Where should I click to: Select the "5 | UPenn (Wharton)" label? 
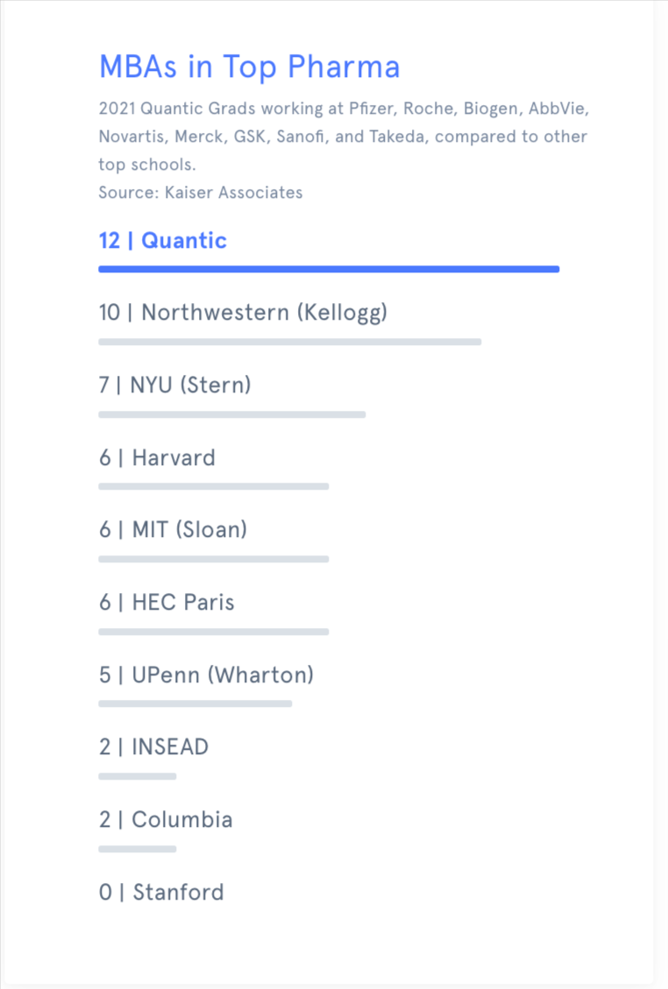[x=206, y=675]
